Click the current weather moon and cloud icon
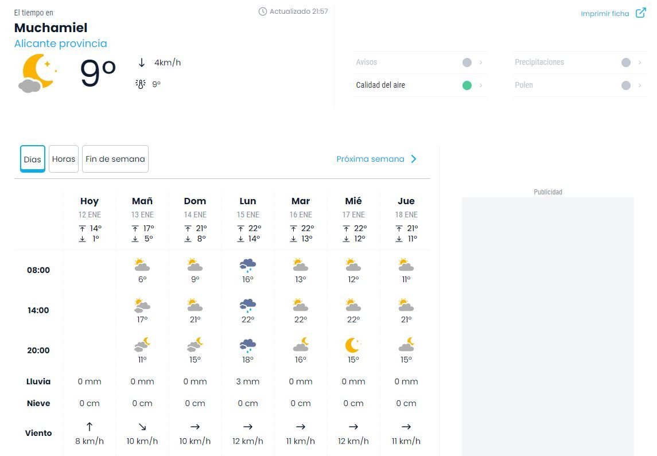The width and height of the screenshot is (657, 456). pyautogui.click(x=37, y=73)
